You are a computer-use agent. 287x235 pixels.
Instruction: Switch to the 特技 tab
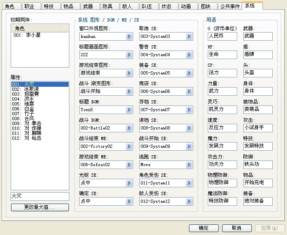coord(51,7)
